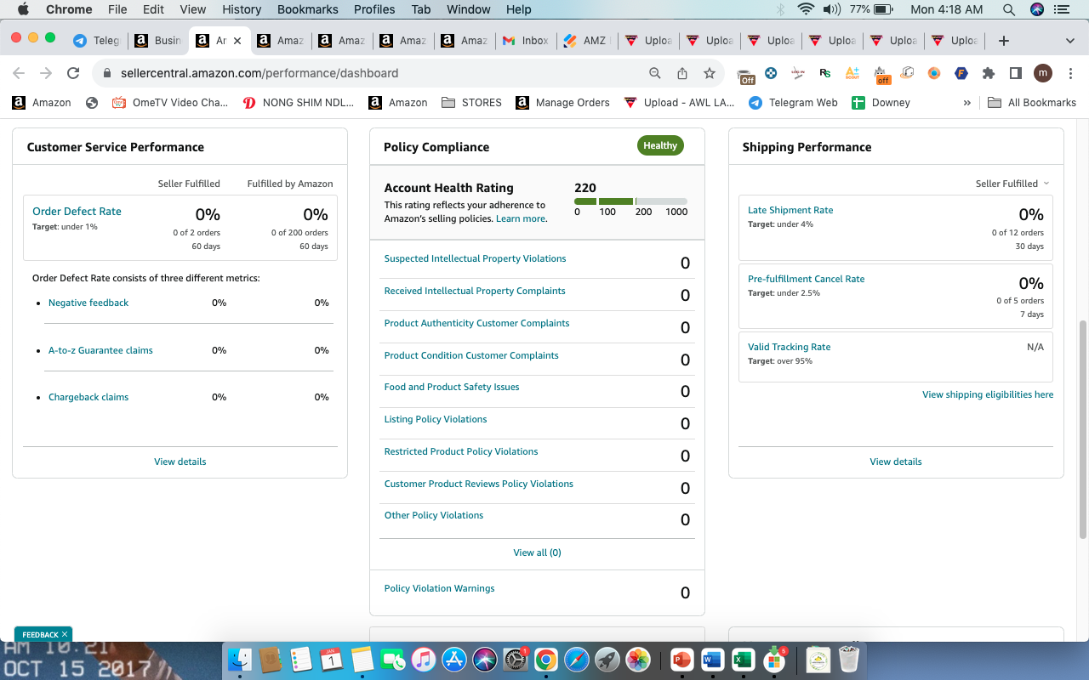Open Received Intellectual Property Complaints
Image resolution: width=1089 pixels, height=680 pixels.
(x=475, y=291)
